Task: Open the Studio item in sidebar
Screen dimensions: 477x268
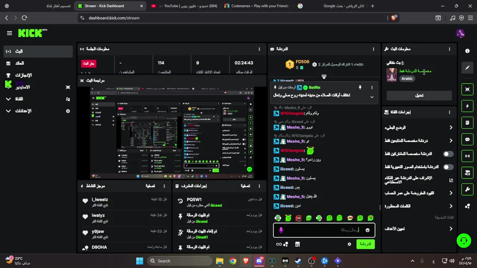Action: 38,87
